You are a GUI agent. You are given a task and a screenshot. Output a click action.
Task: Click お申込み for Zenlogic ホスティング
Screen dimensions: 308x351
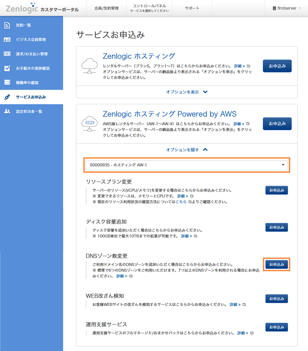277,66
